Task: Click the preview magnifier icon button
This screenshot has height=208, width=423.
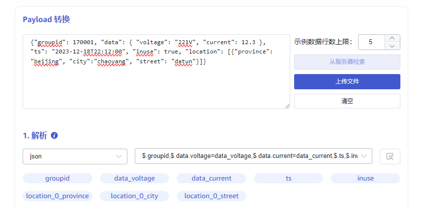Action: point(390,156)
